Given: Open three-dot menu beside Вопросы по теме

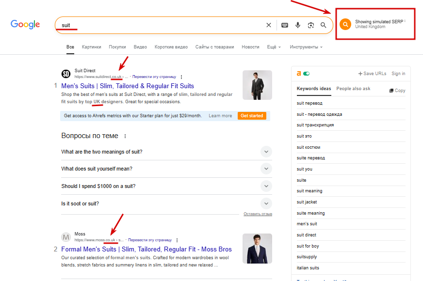Looking at the screenshot, I should click(125, 136).
